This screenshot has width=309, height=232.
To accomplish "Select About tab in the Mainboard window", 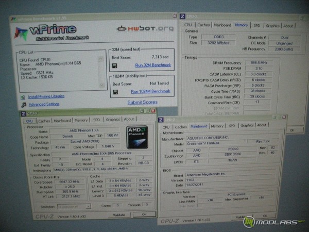I will tap(262, 125).
